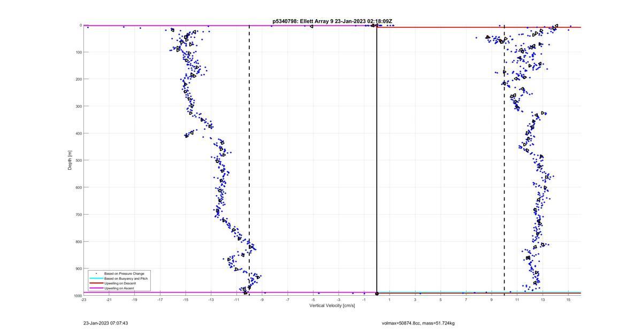Click x-axis tick label '-17'
Viewport: 642px width, 332px height.
click(160, 299)
